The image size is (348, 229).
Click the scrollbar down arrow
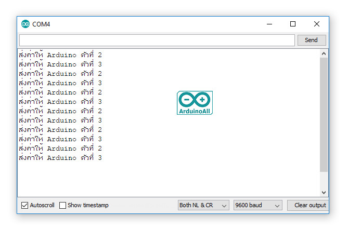[324, 193]
